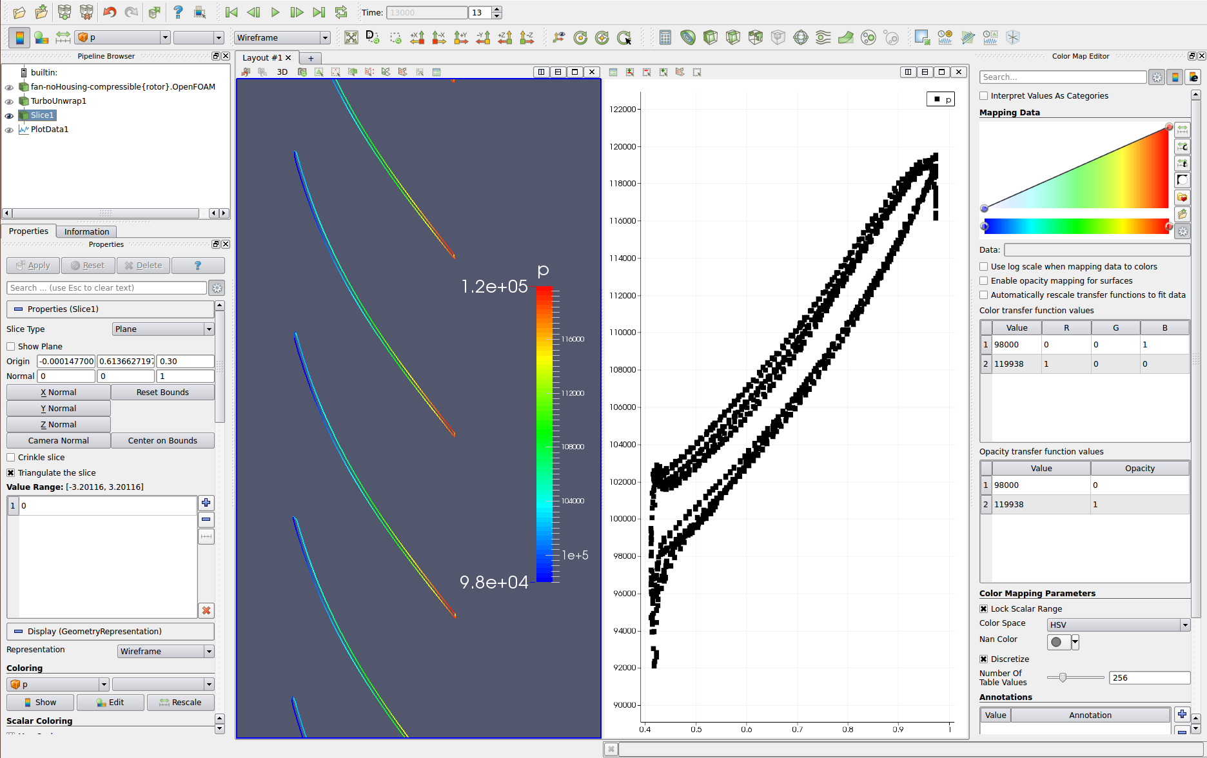Click the Z Normal button
This screenshot has width=1207, height=758.
[x=58, y=424]
